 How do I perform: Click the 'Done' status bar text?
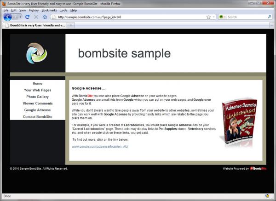coord(7,196)
